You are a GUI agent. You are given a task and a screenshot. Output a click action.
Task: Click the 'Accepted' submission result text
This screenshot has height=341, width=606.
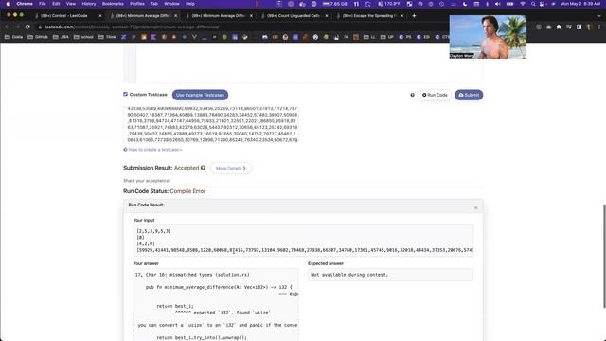point(187,168)
